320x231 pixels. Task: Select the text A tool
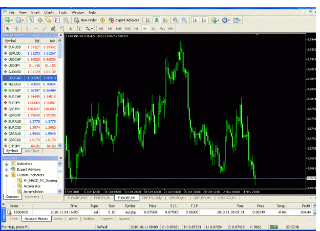[71, 29]
